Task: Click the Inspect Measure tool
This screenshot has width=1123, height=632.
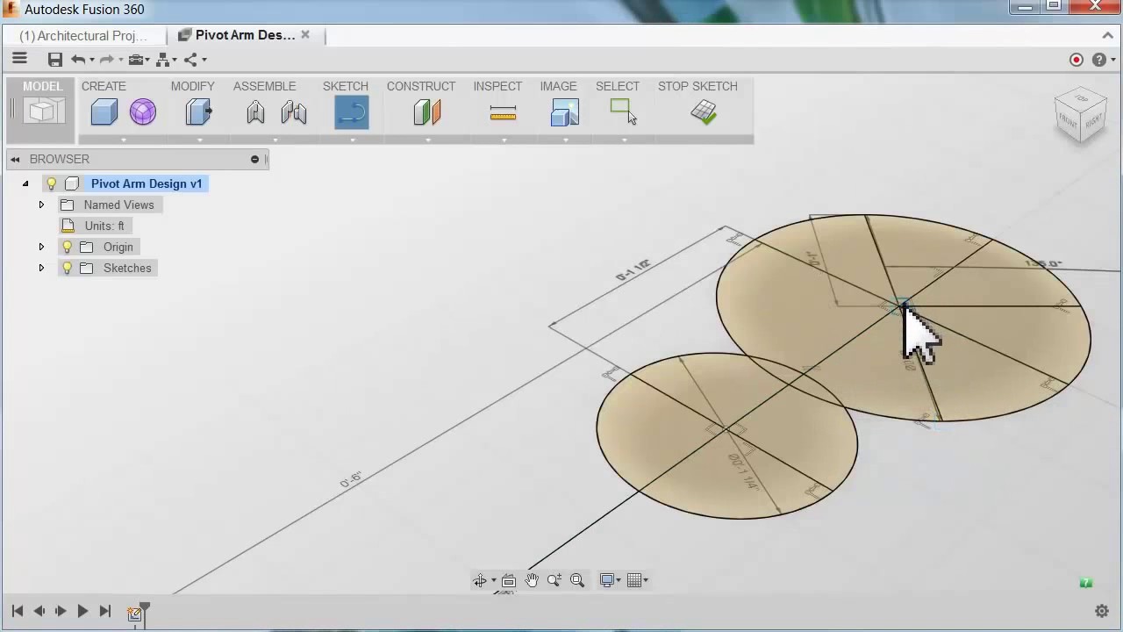Action: (x=503, y=111)
